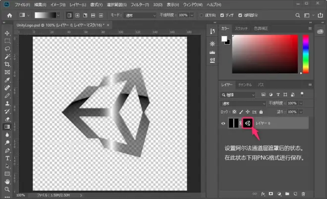The image size is (327, 199).
Task: Select the History Brush tool
Action: coord(7,111)
